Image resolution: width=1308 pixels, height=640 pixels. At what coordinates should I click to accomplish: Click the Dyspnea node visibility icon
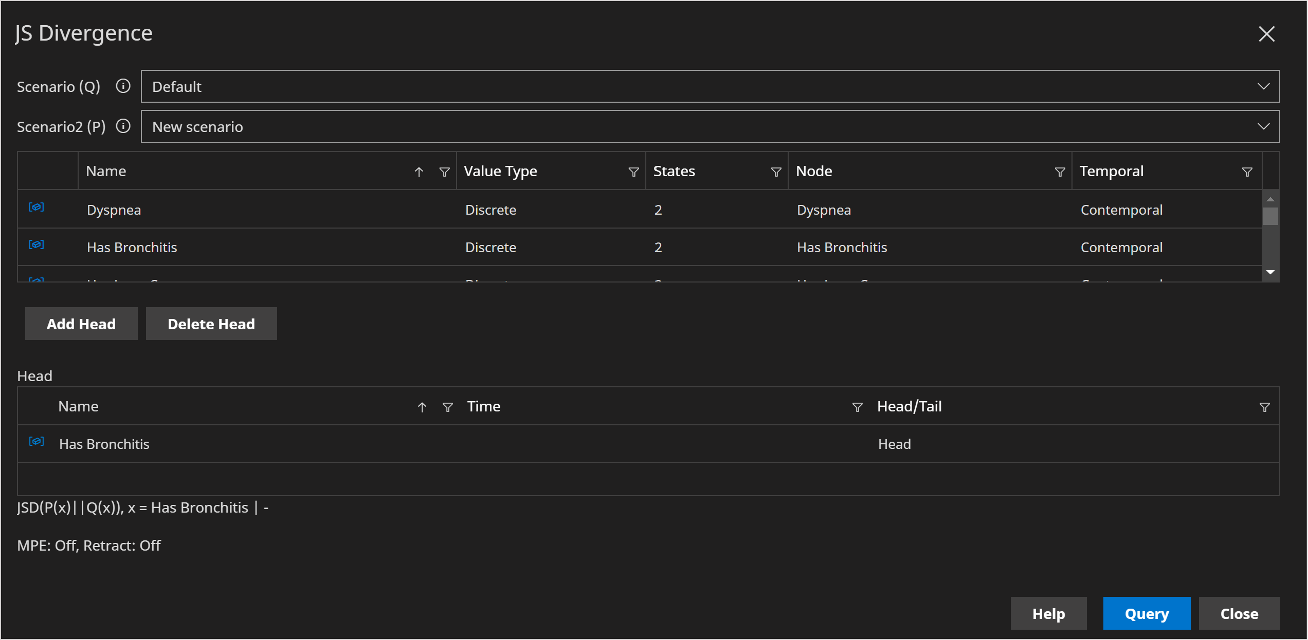[x=37, y=208]
